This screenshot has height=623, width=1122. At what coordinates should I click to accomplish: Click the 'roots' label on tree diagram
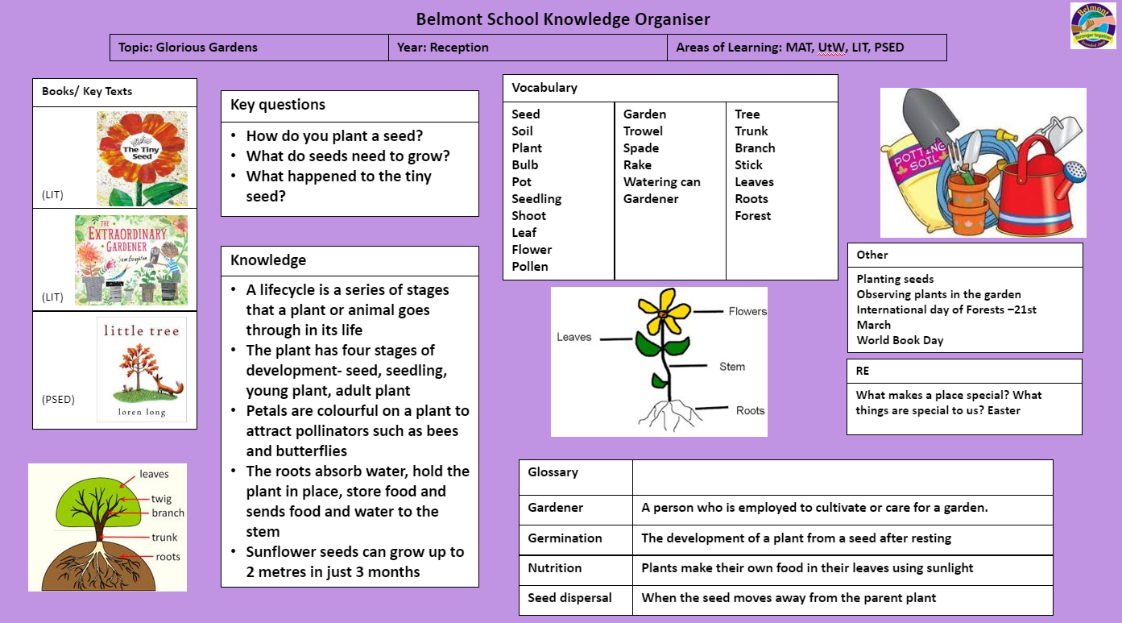click(168, 557)
